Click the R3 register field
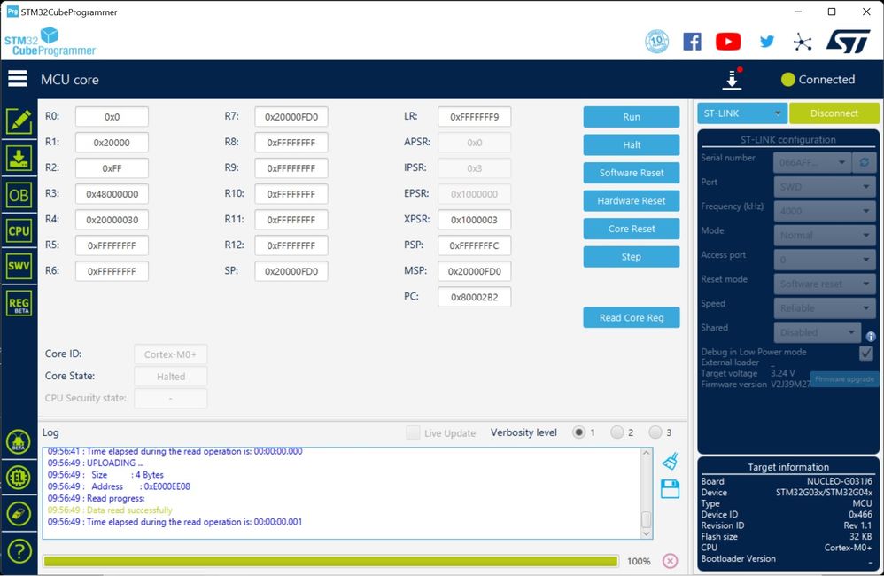 (112, 194)
